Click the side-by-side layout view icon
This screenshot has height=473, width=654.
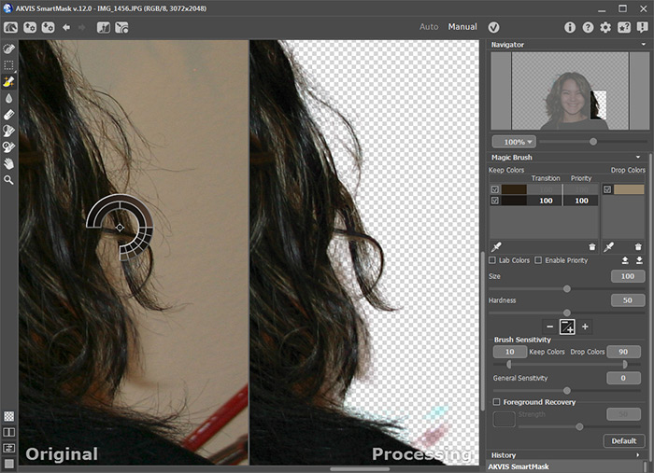tap(8, 448)
